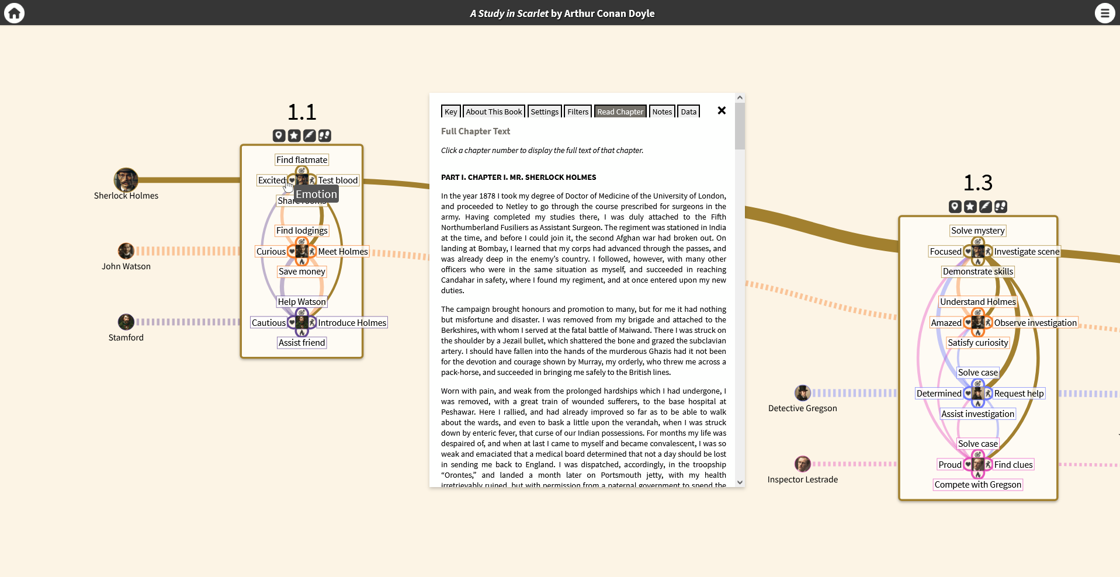Image resolution: width=1120 pixels, height=577 pixels.
Task: Open the Settings tab
Action: [545, 112]
